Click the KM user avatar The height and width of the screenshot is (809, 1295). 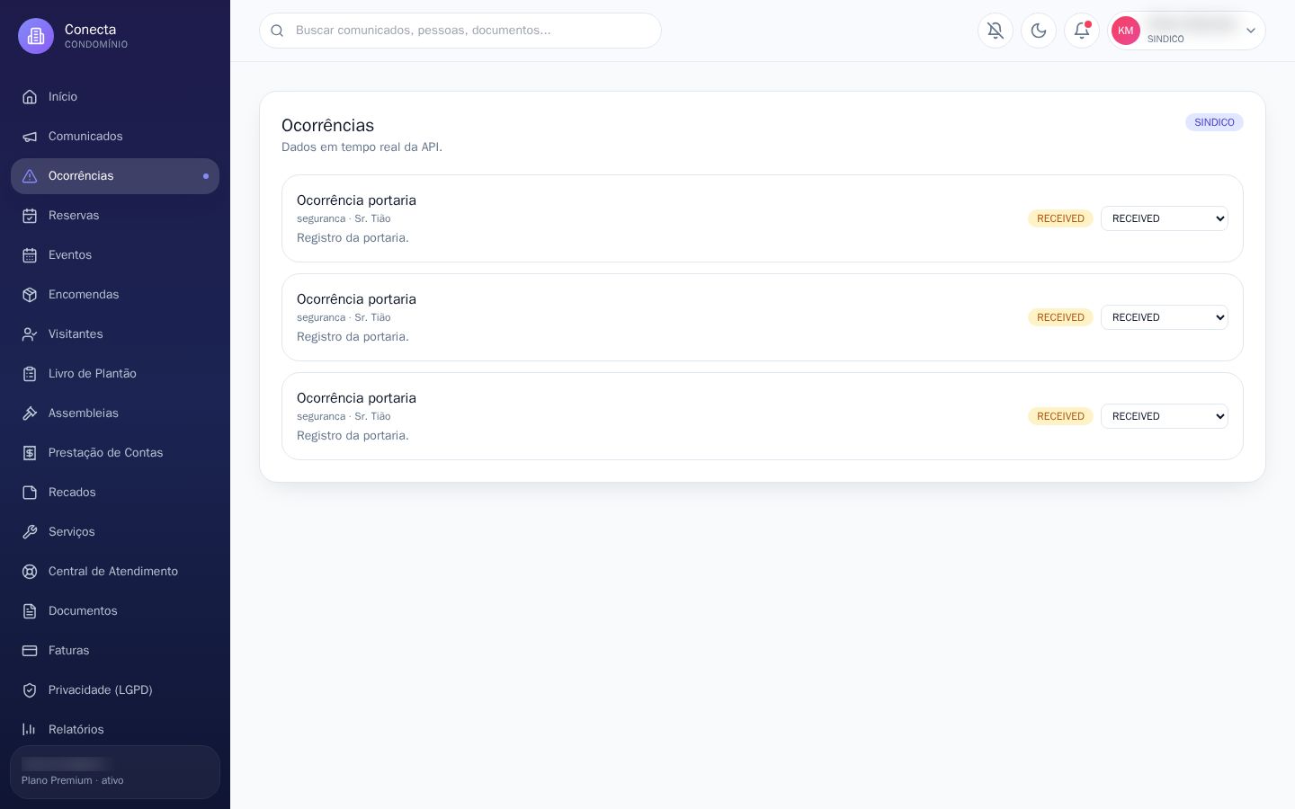1126,31
